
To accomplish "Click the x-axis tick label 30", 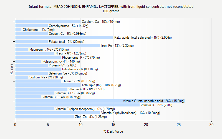I will [211, 125].
